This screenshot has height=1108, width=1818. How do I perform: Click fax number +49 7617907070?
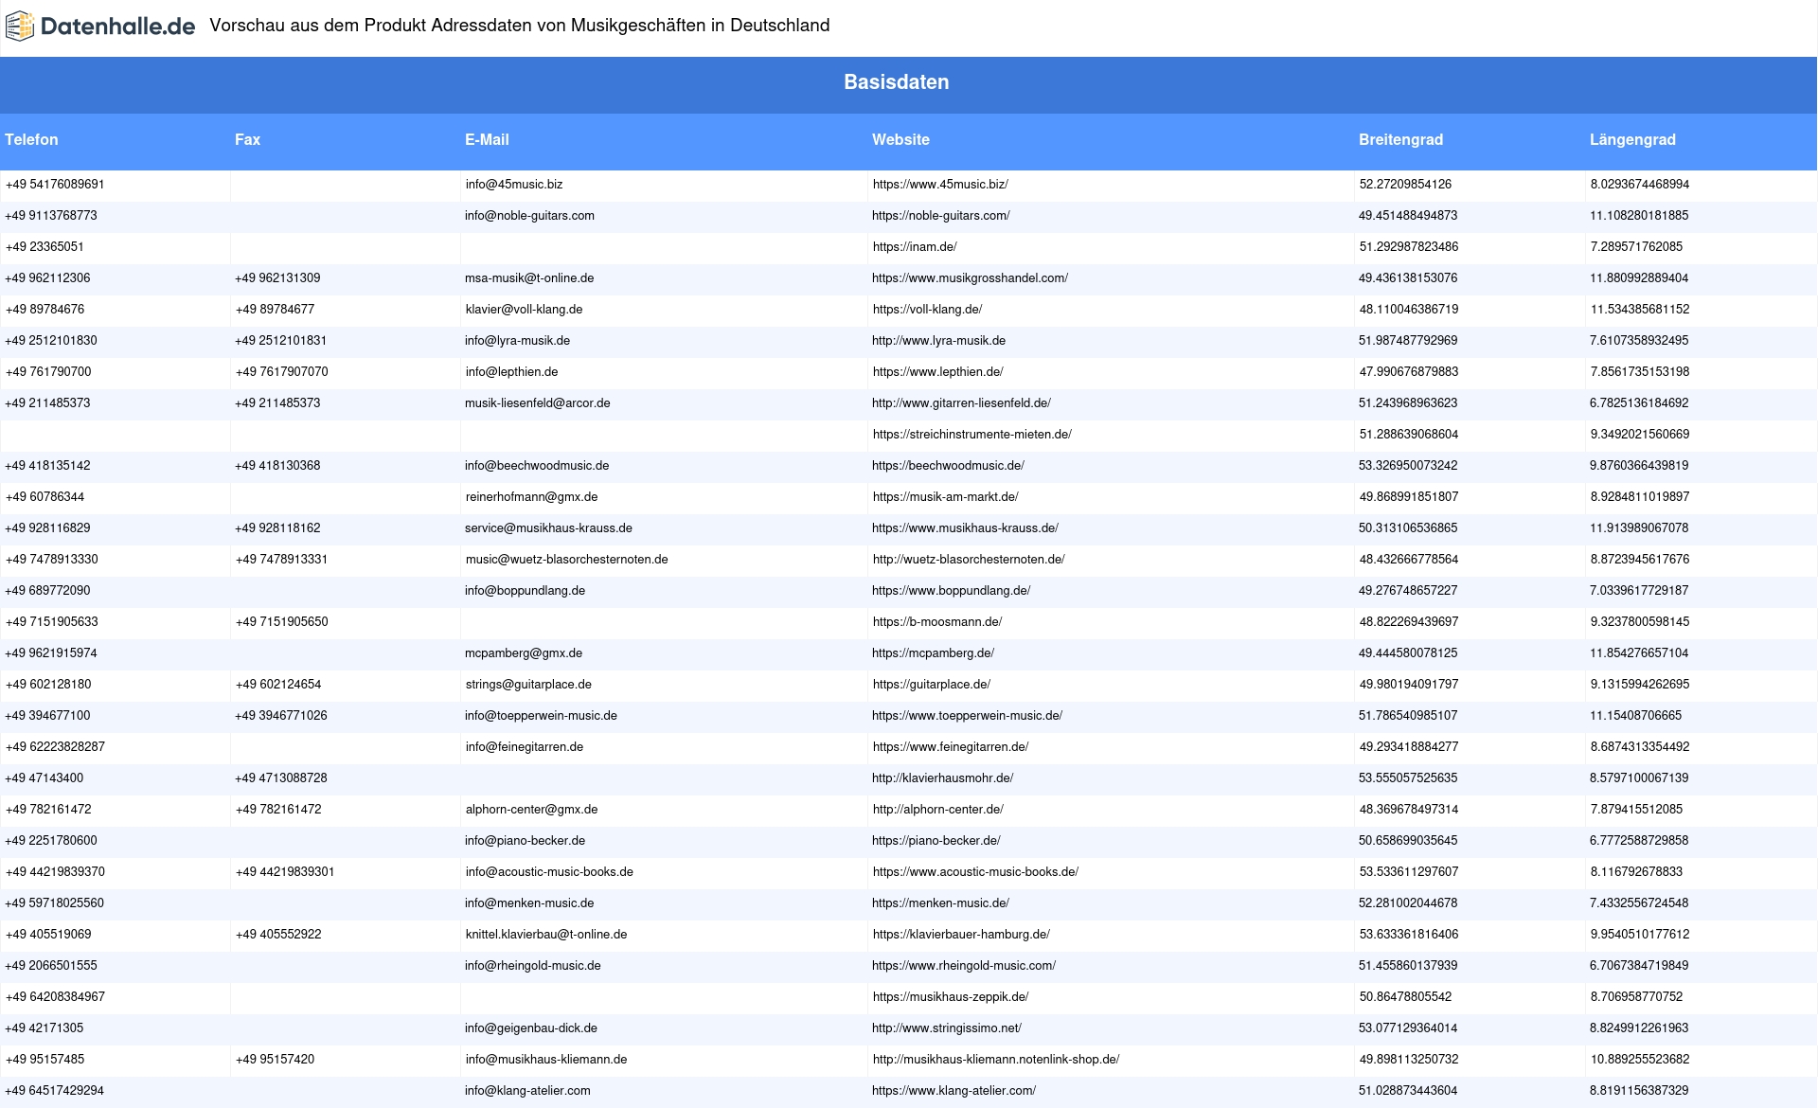(282, 372)
